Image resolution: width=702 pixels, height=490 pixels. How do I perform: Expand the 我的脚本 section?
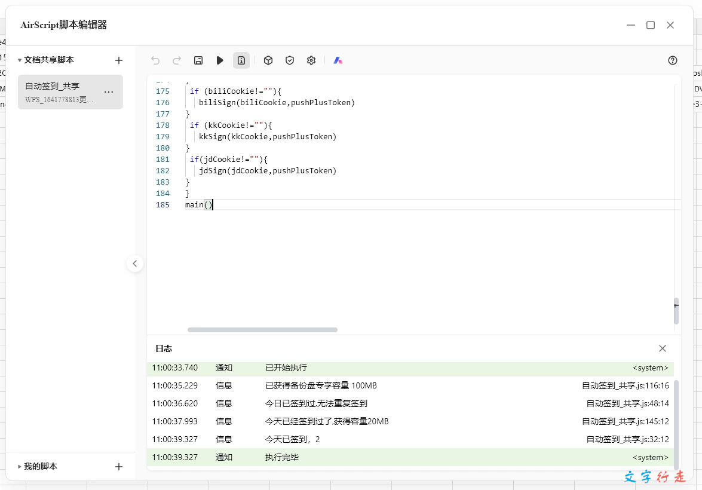click(x=20, y=466)
